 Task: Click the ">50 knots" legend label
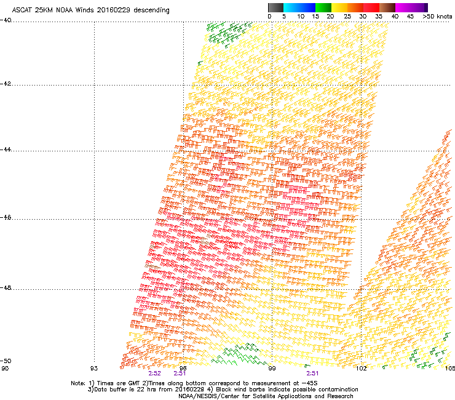tap(437, 17)
